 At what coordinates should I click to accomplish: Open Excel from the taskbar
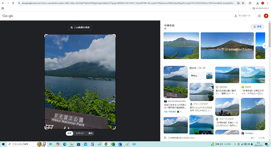click(113, 144)
